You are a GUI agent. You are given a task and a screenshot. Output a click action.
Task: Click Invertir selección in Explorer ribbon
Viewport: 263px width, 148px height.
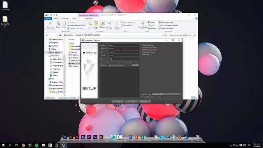coord(166,28)
